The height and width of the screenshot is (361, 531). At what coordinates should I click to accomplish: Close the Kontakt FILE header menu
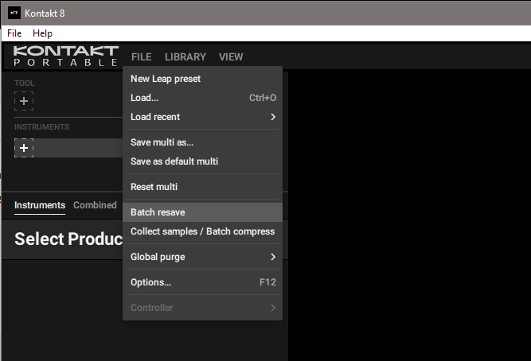[x=141, y=56]
